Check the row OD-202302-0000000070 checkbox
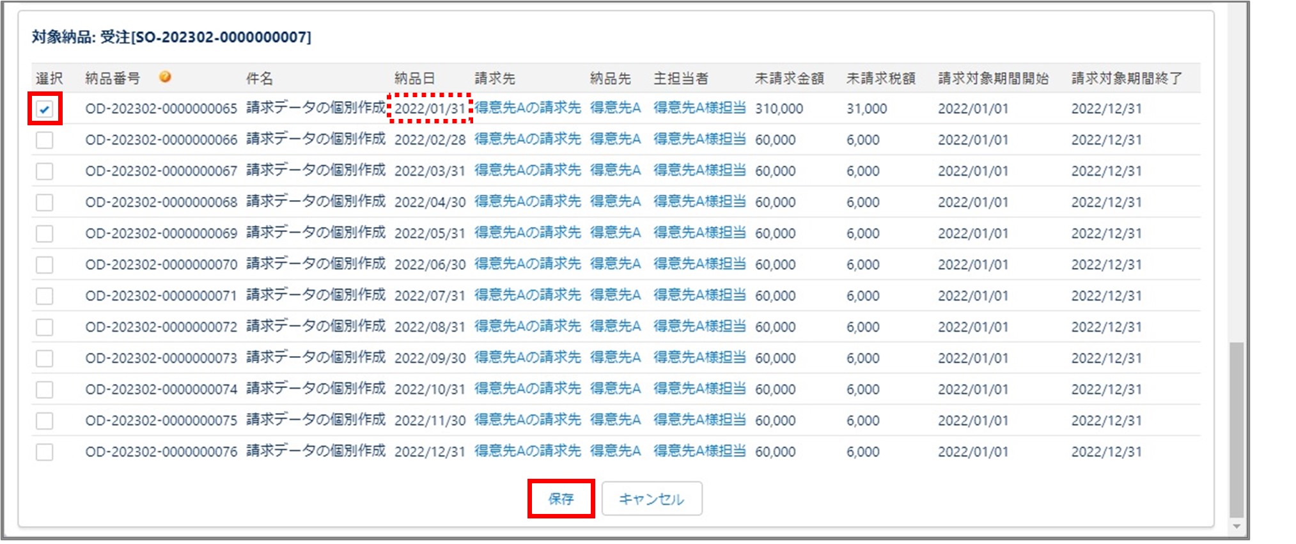This screenshot has width=1296, height=544. (x=45, y=265)
